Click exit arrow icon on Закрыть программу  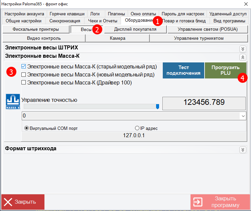(198, 202)
